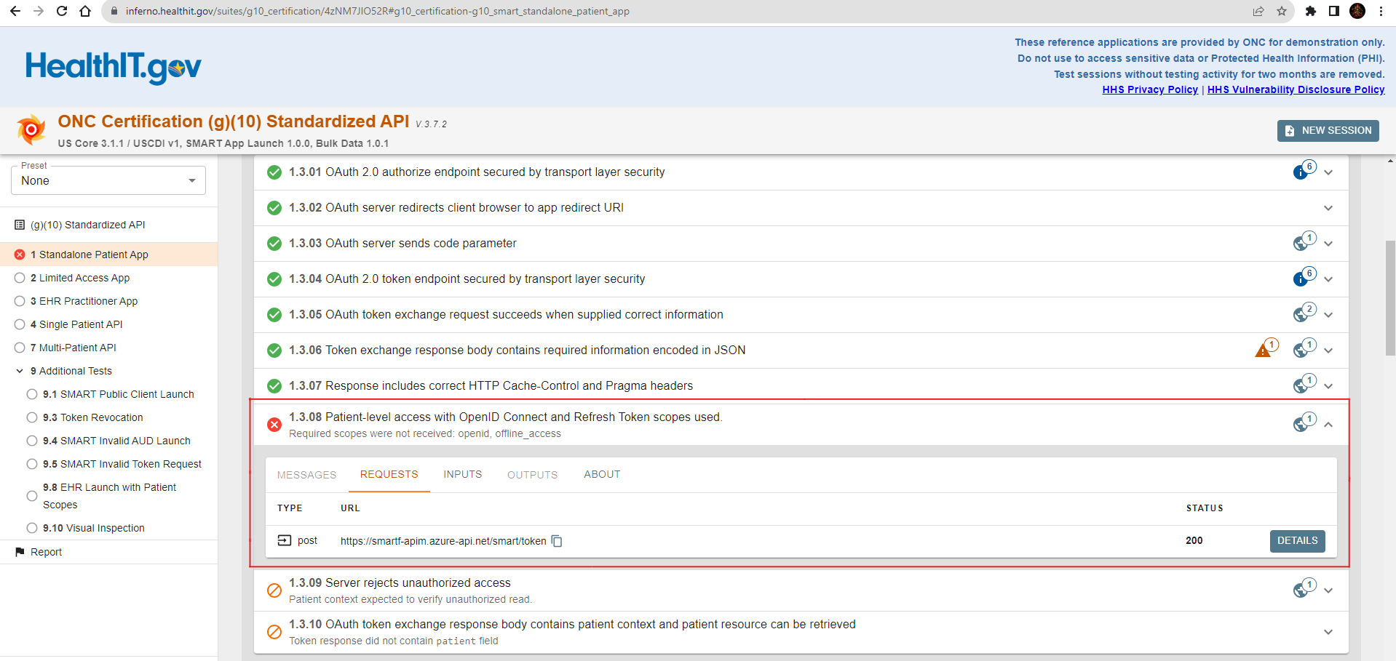This screenshot has height=661, width=1396.
Task: Open the OUTPUTS tab
Action: tap(532, 474)
